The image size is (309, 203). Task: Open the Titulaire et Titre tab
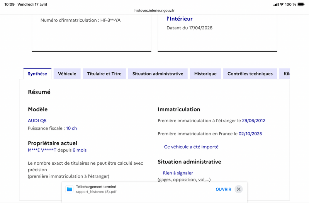104,74
